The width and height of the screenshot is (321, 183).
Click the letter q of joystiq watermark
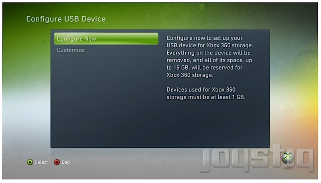[x=305, y=160]
